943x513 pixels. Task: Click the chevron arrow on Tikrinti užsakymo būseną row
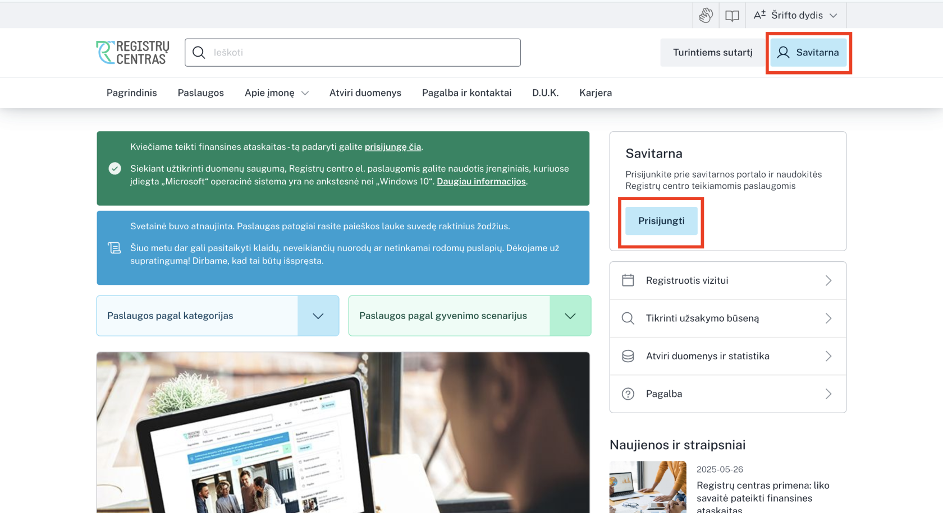[828, 318]
